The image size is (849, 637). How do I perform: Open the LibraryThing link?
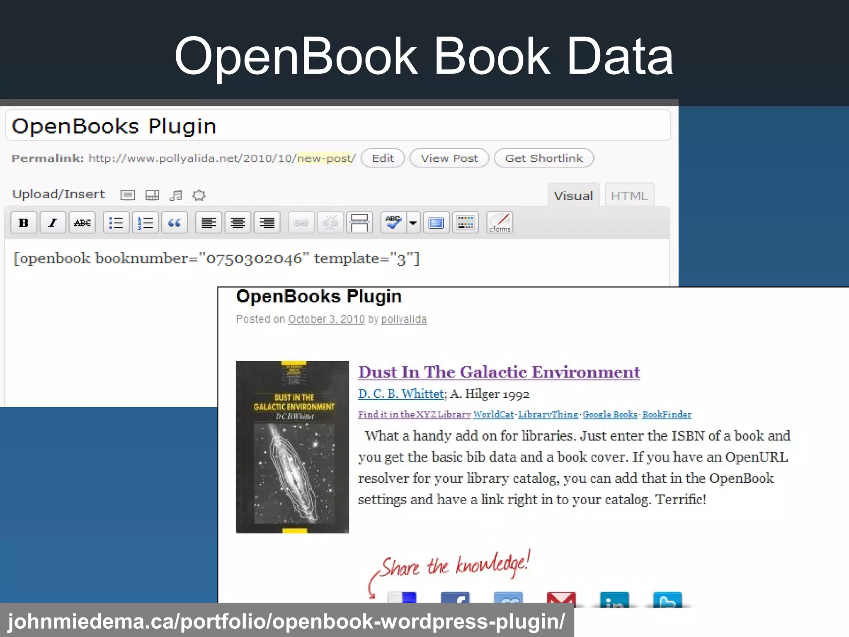(x=548, y=414)
